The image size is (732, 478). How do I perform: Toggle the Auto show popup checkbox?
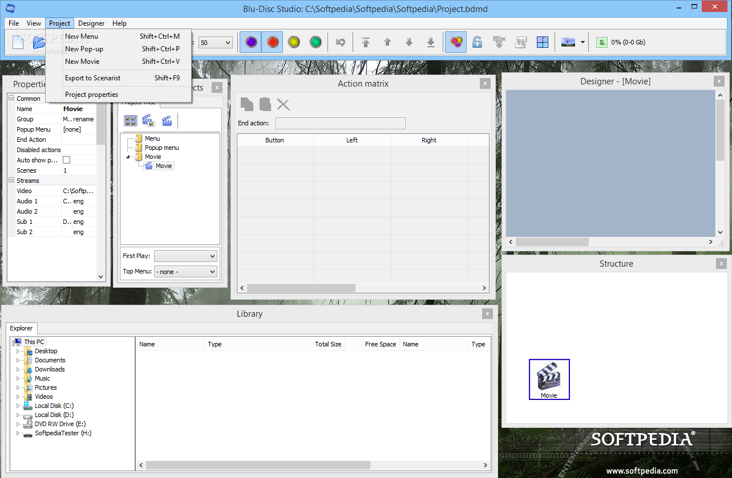(66, 160)
